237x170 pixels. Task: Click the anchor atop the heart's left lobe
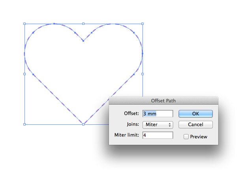coord(54,24)
